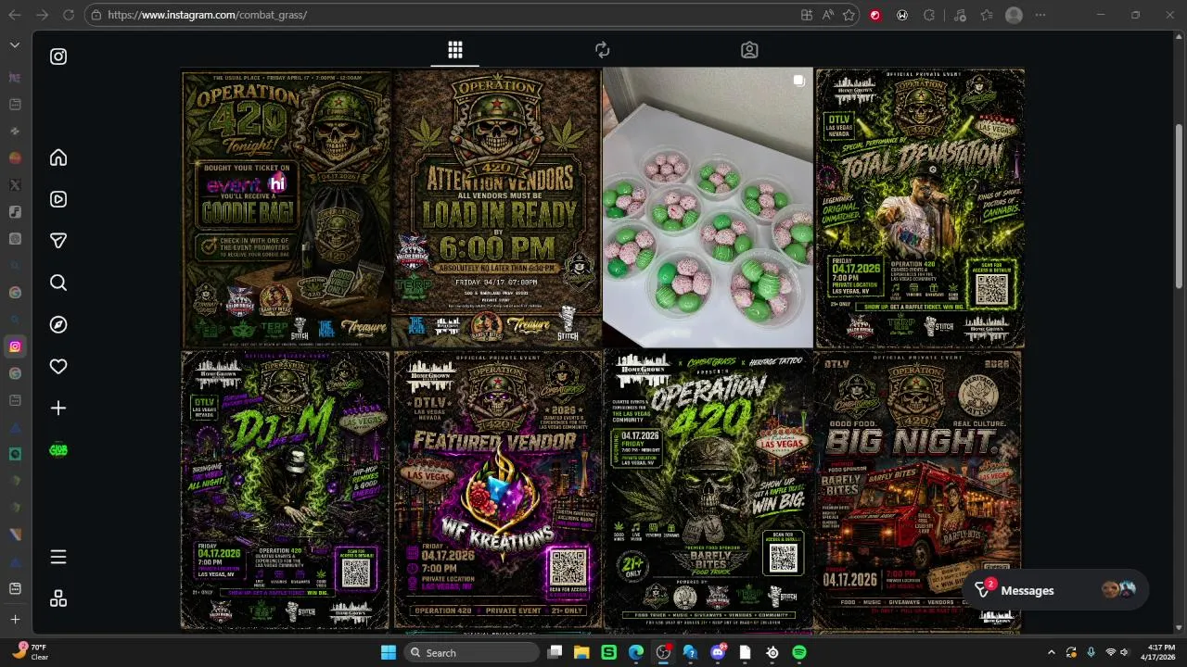Click the Instagram logo at sidebar top
Viewport: 1187px width, 667px height.
click(x=58, y=57)
